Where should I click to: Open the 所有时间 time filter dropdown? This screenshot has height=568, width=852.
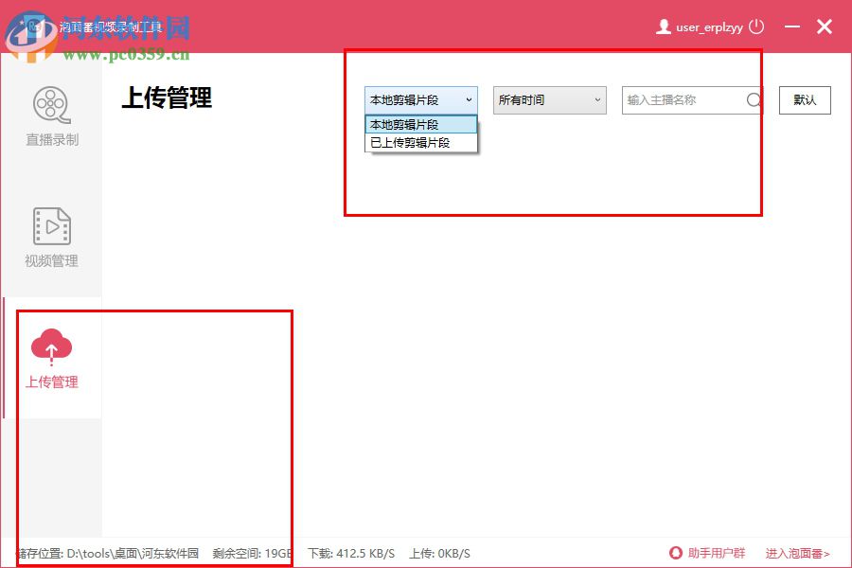(549, 99)
